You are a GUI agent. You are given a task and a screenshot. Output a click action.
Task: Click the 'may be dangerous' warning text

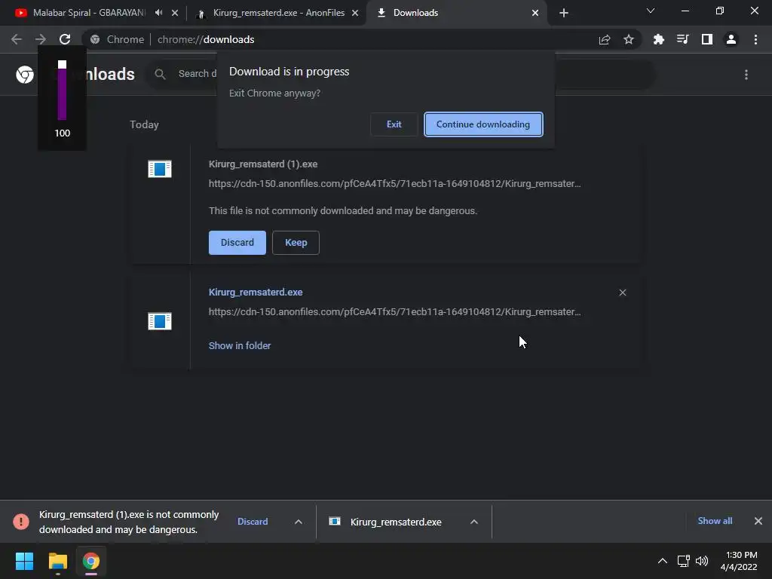pos(343,211)
